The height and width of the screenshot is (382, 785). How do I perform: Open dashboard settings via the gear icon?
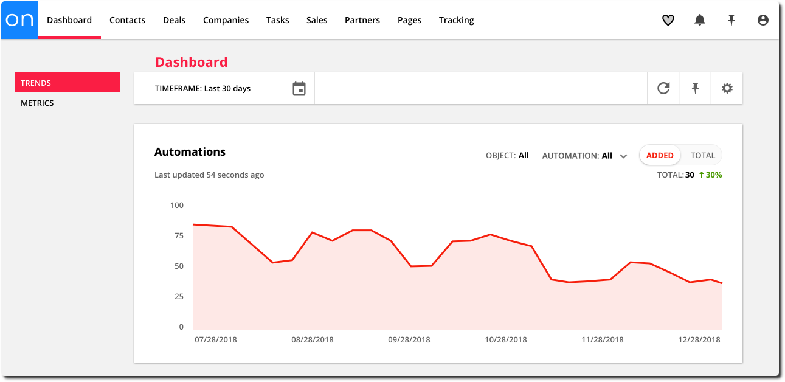[726, 88]
